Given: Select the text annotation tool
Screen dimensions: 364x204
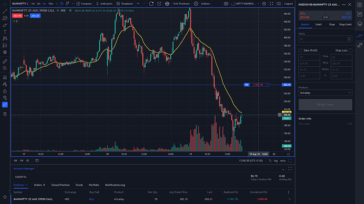Looking at the screenshot, I should (x=5, y=32).
